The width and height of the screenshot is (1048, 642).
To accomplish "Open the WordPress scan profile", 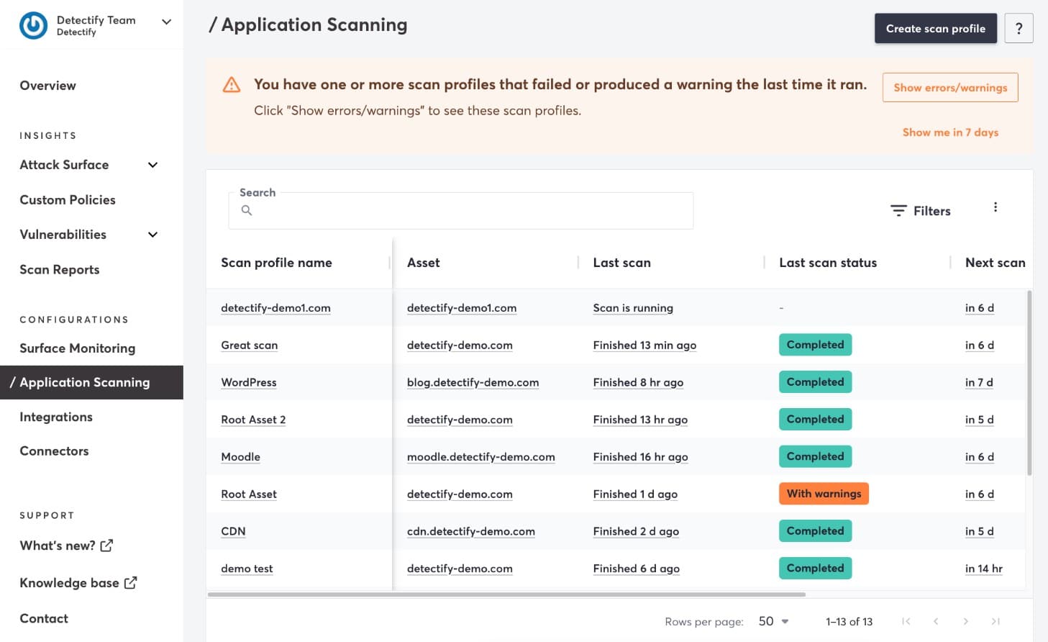I will point(249,383).
